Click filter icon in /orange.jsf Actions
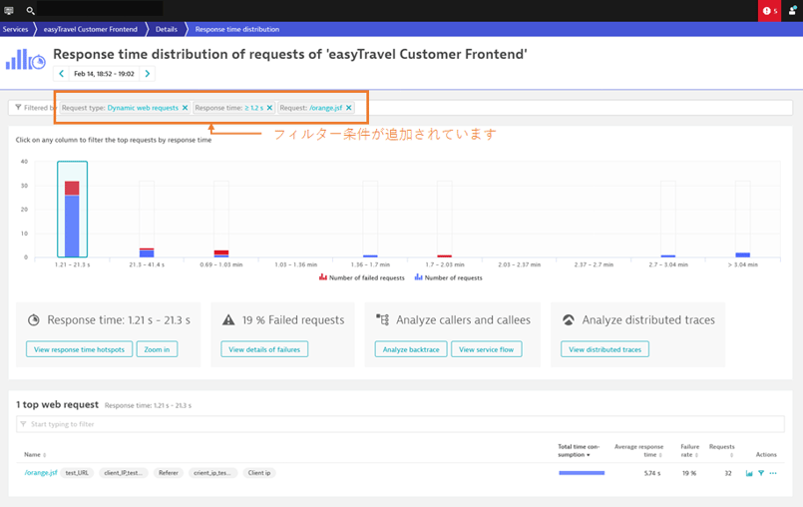Screen dimensions: 803x507 click(761, 473)
